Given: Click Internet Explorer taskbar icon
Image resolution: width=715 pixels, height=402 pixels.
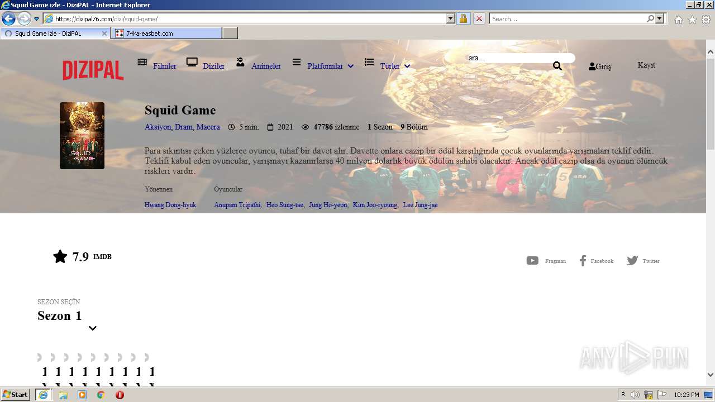Looking at the screenshot, I should coord(43,395).
